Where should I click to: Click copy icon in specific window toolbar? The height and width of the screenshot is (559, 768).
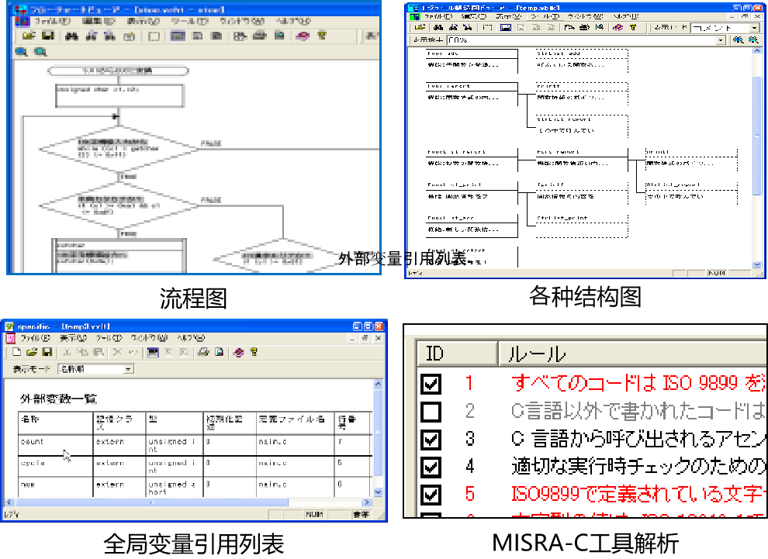tap(83, 352)
